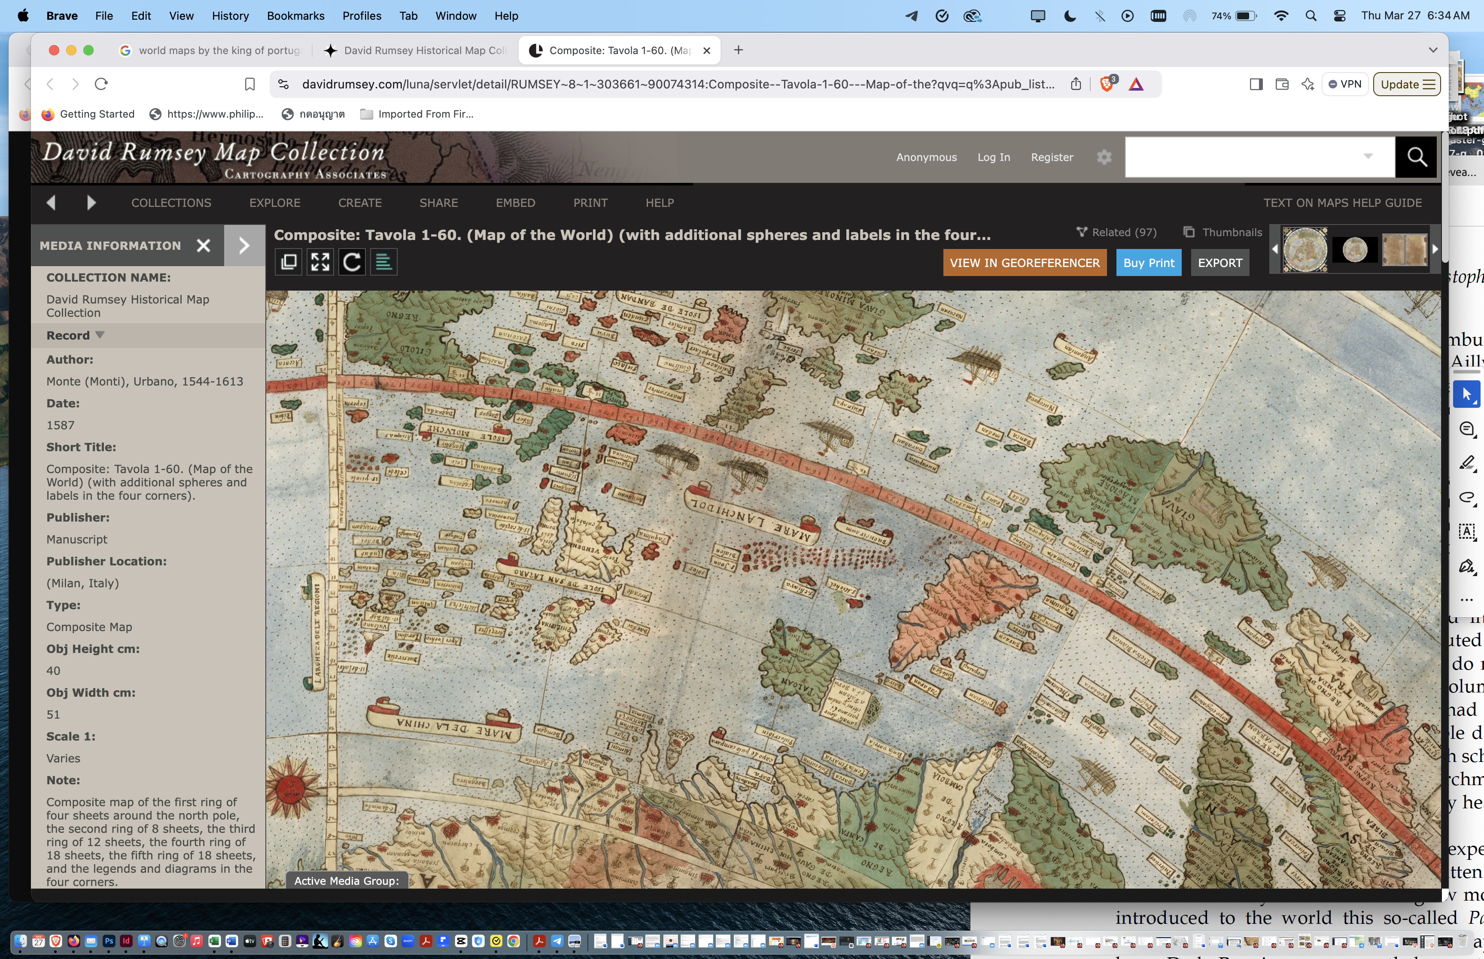This screenshot has width=1484, height=959.
Task: Close the Media Information panel
Action: click(204, 246)
